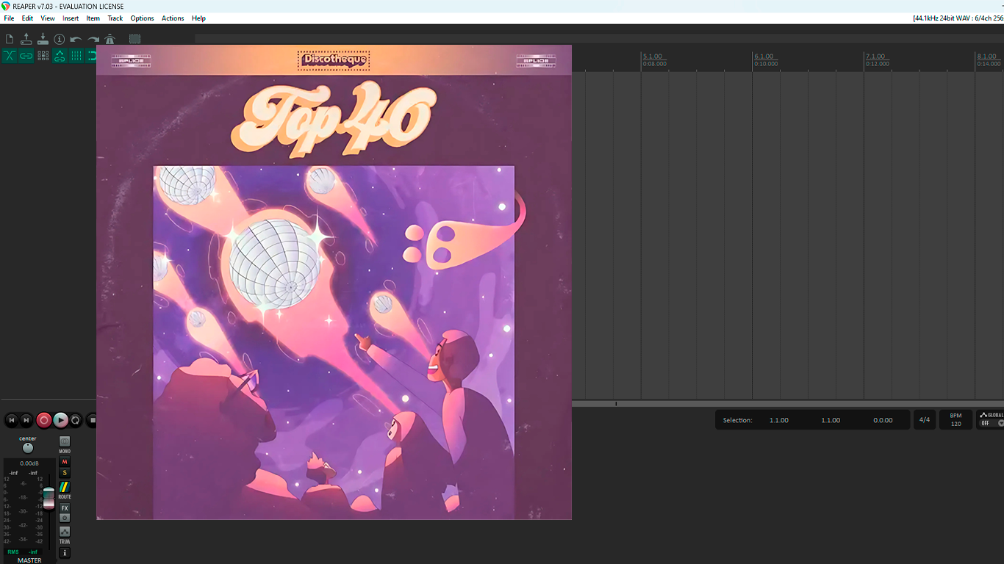Viewport: 1004px width, 564px height.
Task: Open master envelope TRIM button
Action: point(65,532)
